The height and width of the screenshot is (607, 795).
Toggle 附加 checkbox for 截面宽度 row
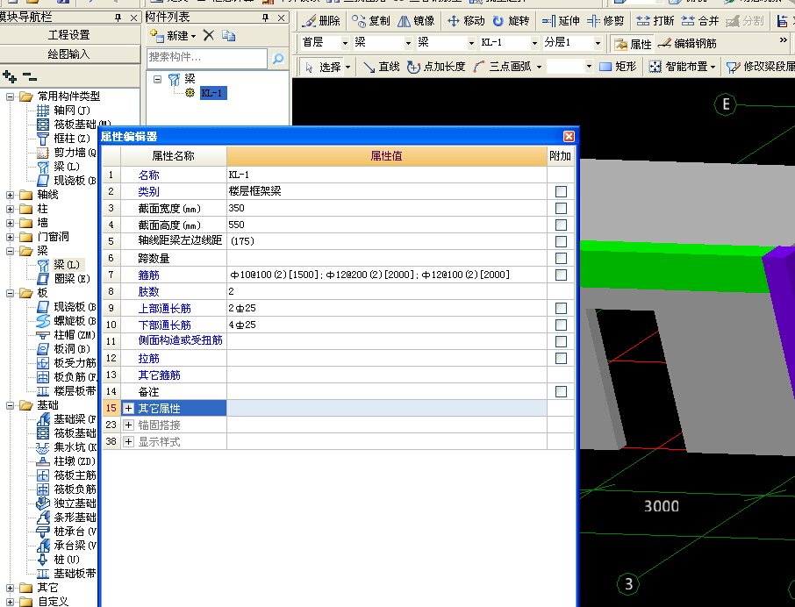pyautogui.click(x=561, y=208)
